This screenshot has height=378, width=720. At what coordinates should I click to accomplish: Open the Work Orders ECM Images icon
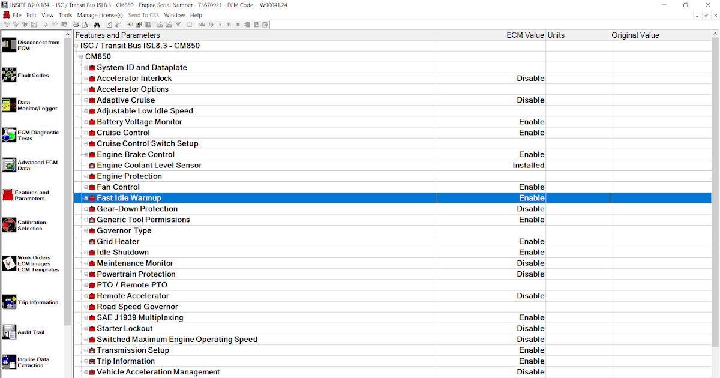tap(9, 263)
